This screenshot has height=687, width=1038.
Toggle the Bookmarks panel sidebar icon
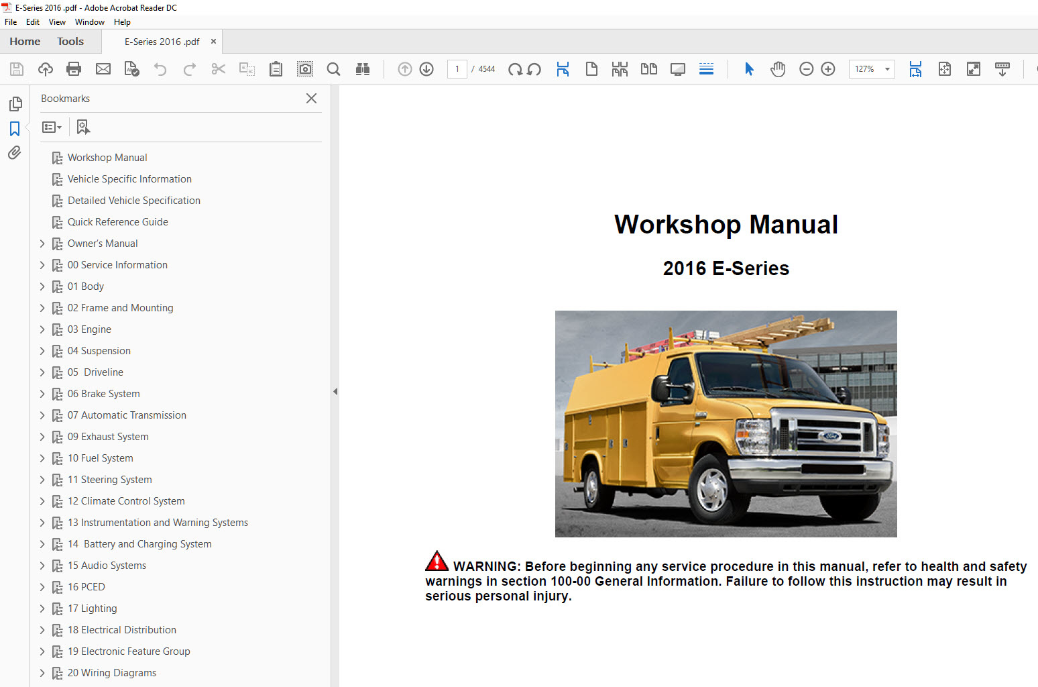pos(15,129)
